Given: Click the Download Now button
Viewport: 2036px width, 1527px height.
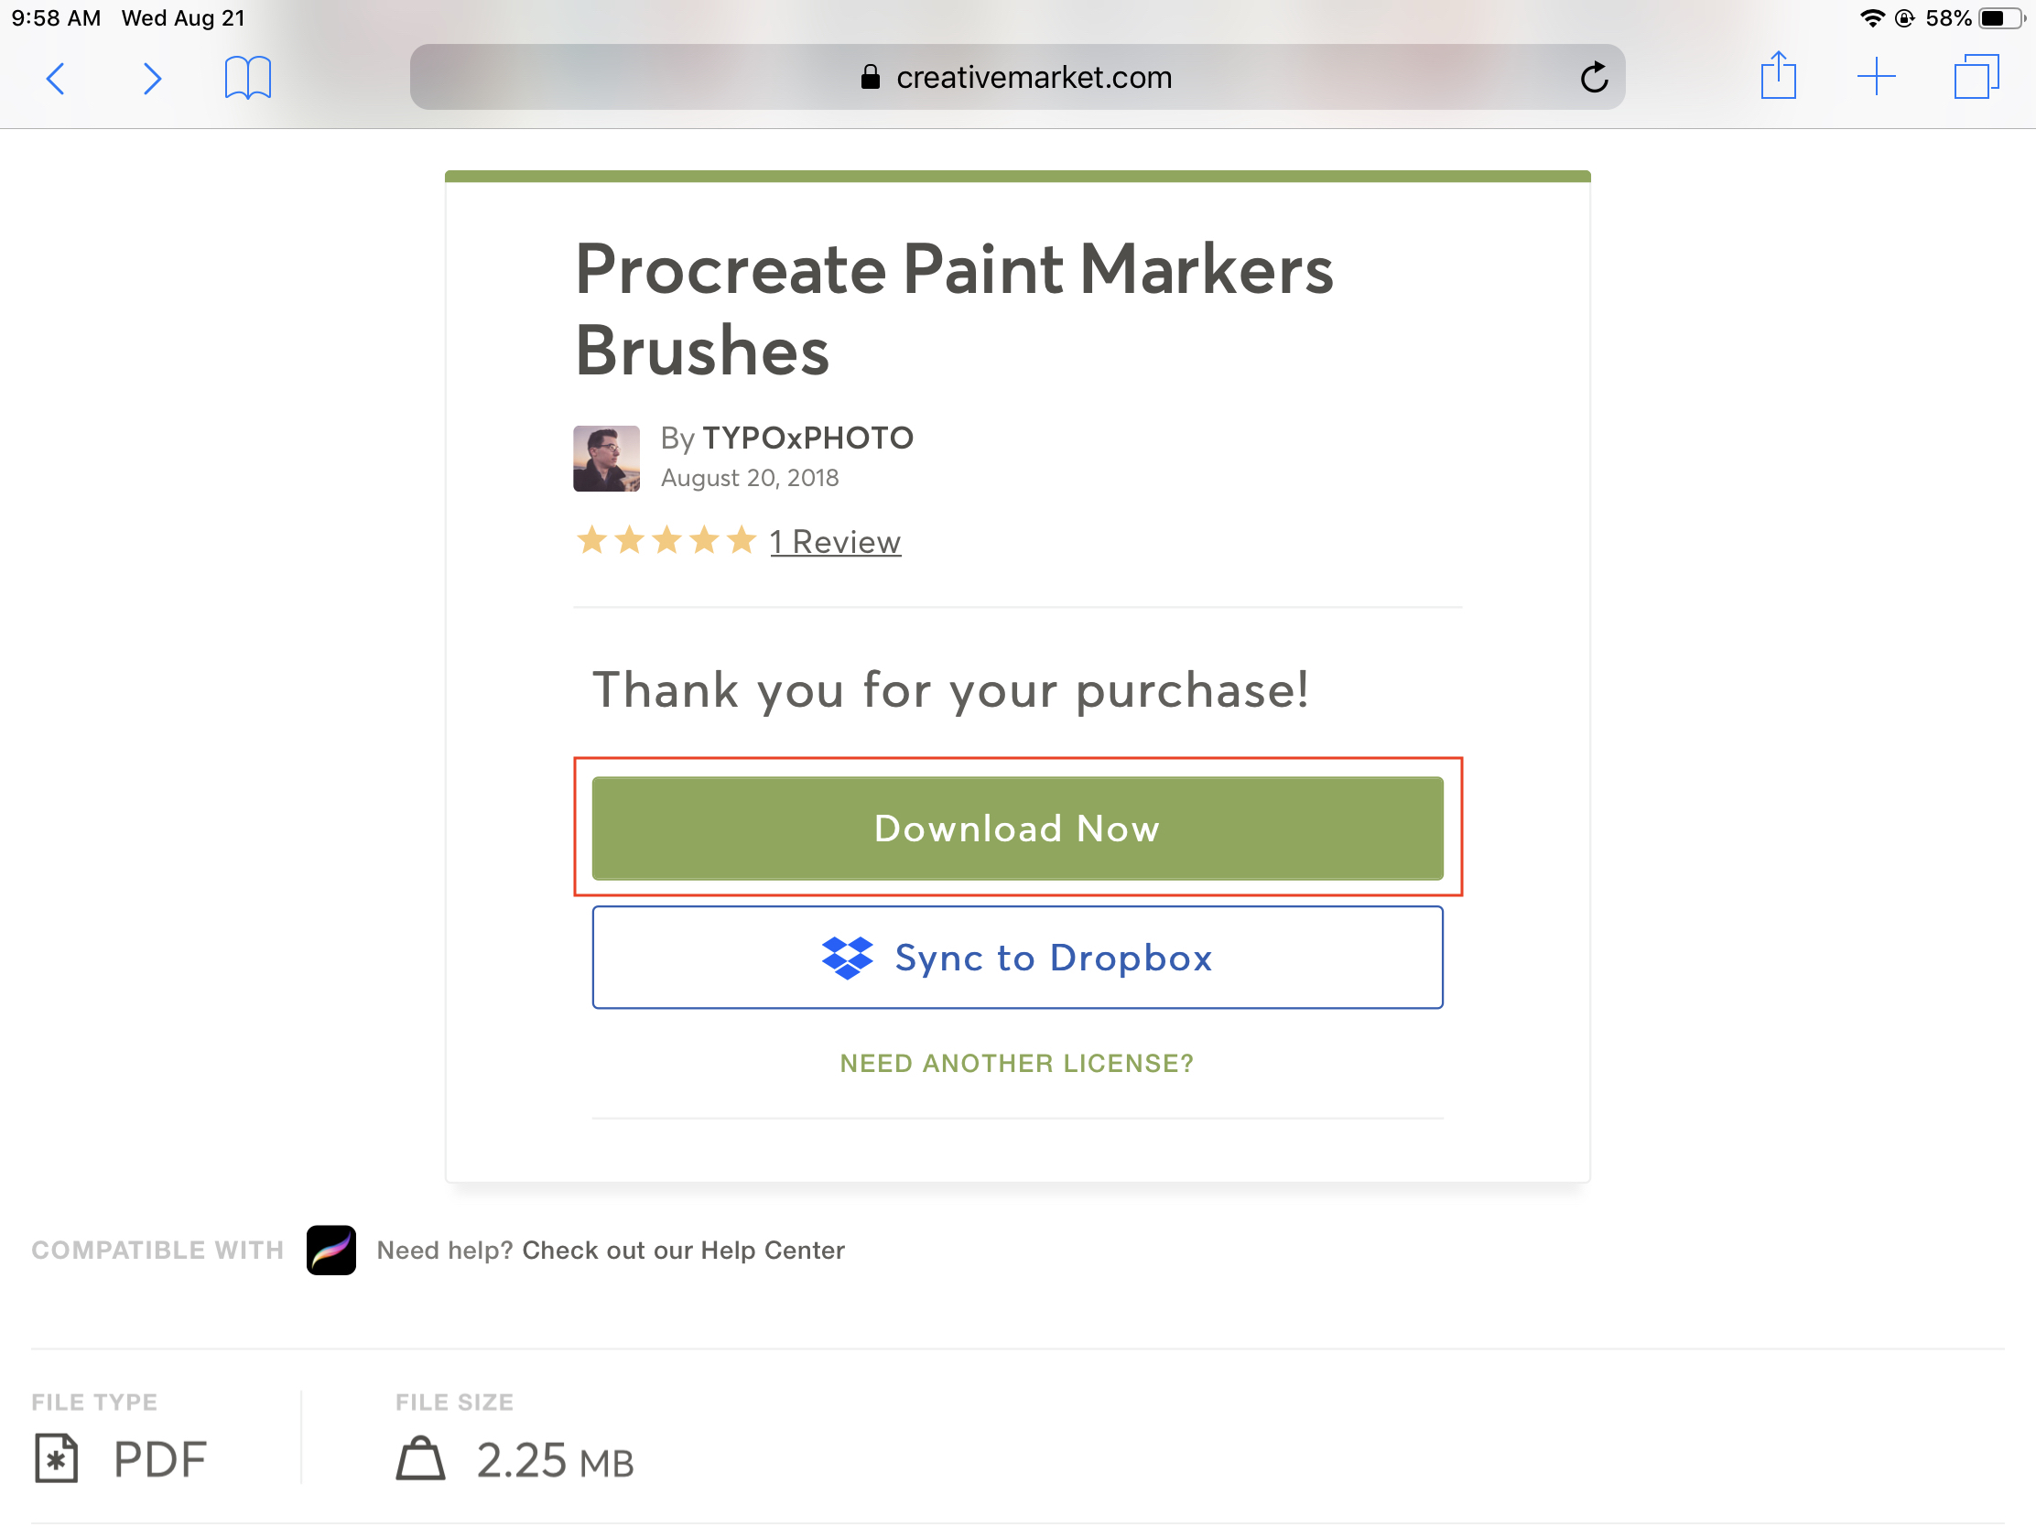Looking at the screenshot, I should (1017, 828).
